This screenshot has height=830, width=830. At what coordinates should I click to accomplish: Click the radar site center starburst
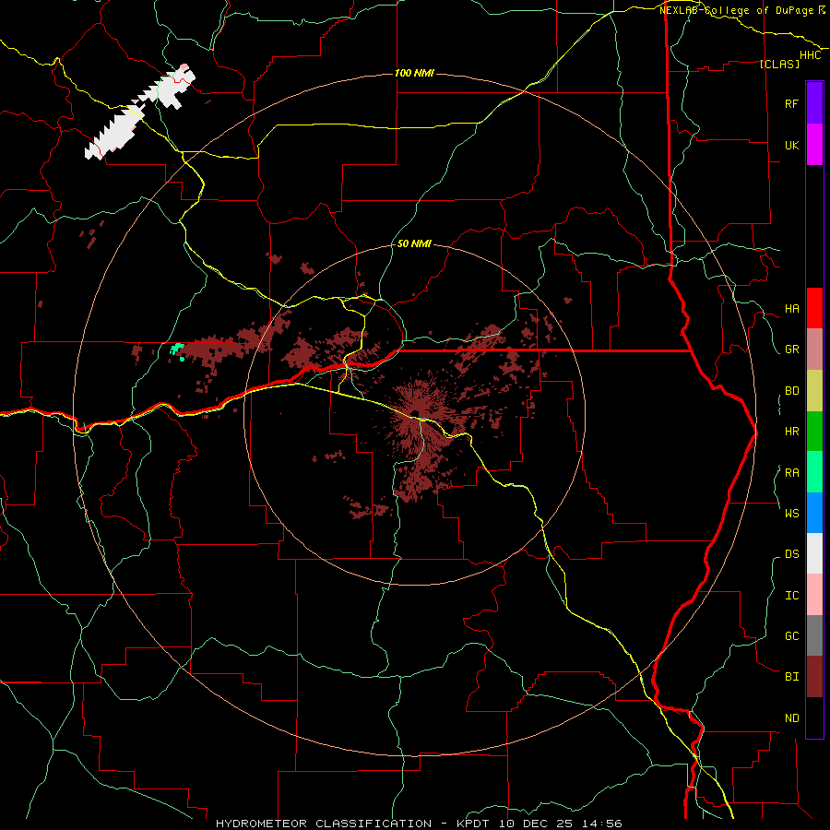(x=417, y=414)
